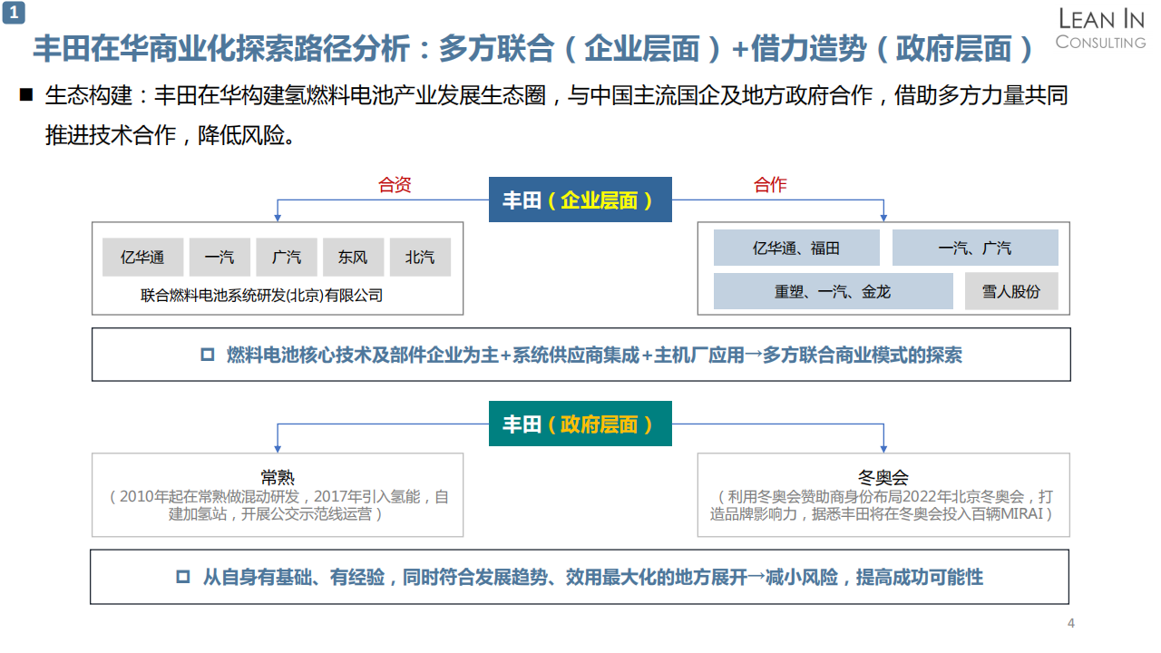Click the grey 雪人股份 box
This screenshot has width=1161, height=653.
click(1011, 291)
